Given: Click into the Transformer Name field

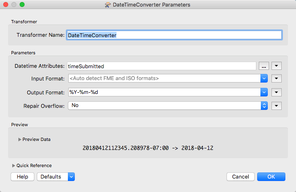Looking at the screenshot, I should coord(174,35).
